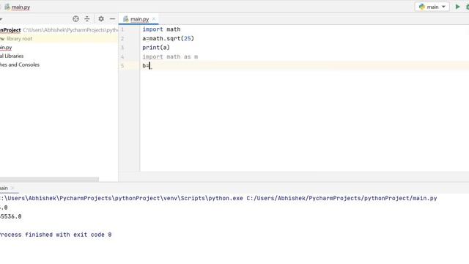The height and width of the screenshot is (264, 469).
Task: Click the collapse all icon in project panel
Action: coord(87,19)
